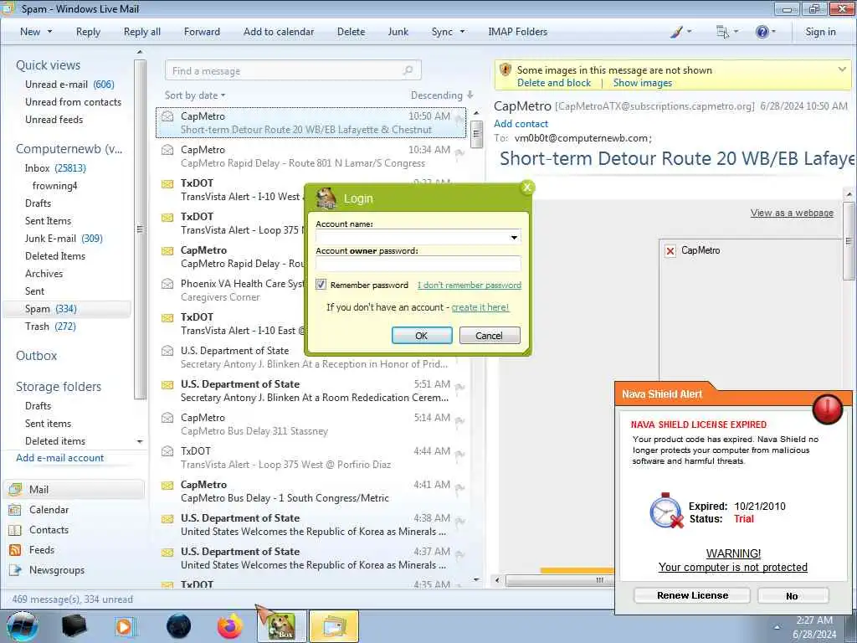Click the message list vertical scrollbar thumb
857x643 pixels.
click(x=476, y=134)
